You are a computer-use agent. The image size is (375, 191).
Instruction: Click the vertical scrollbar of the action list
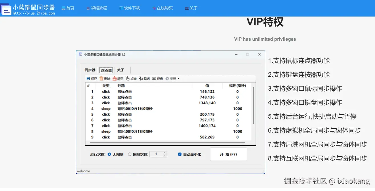point(253,105)
